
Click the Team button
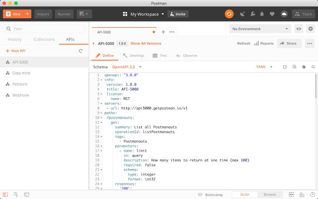(303, 14)
